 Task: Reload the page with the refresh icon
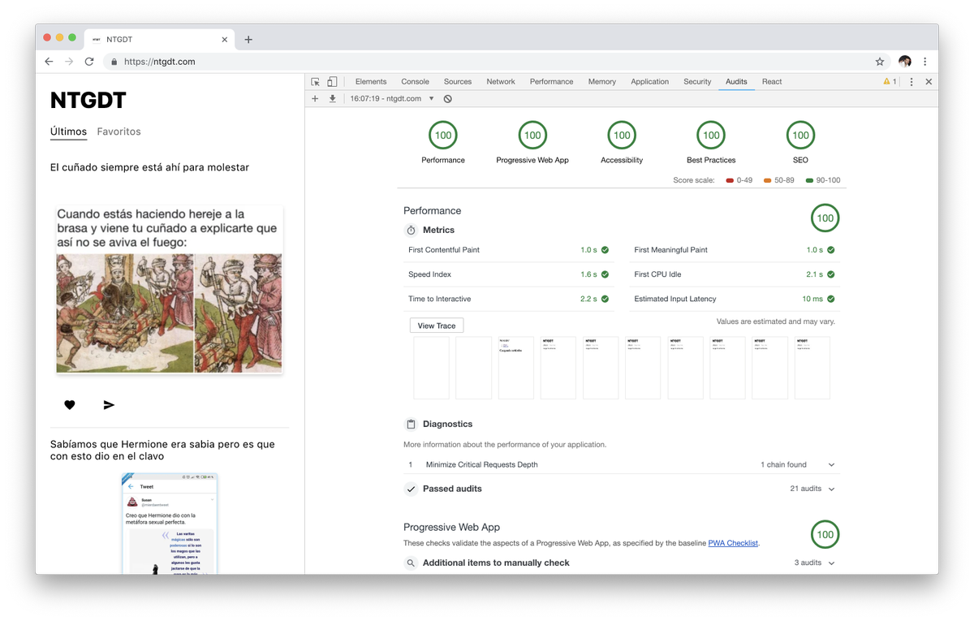coord(89,62)
